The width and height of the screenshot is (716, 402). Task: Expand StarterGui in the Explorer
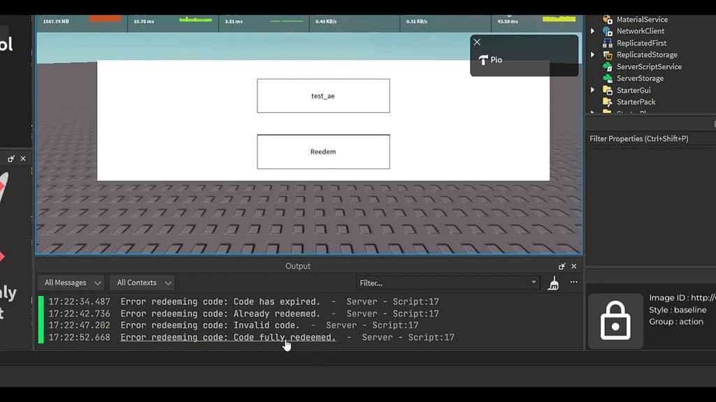[x=592, y=90]
